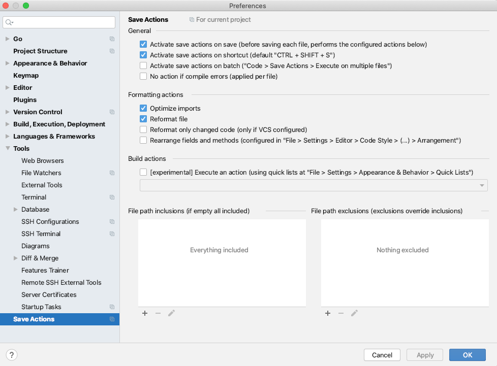Open the Keymap settings page
This screenshot has width=497, height=366.
pos(26,76)
